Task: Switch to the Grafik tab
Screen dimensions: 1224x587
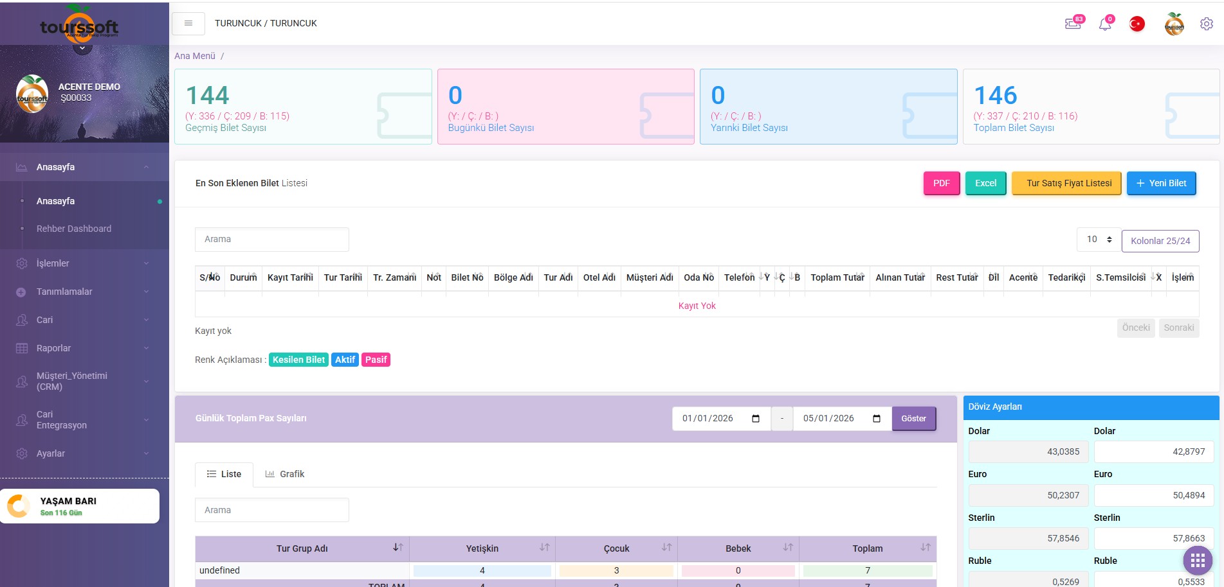Action: coord(285,474)
